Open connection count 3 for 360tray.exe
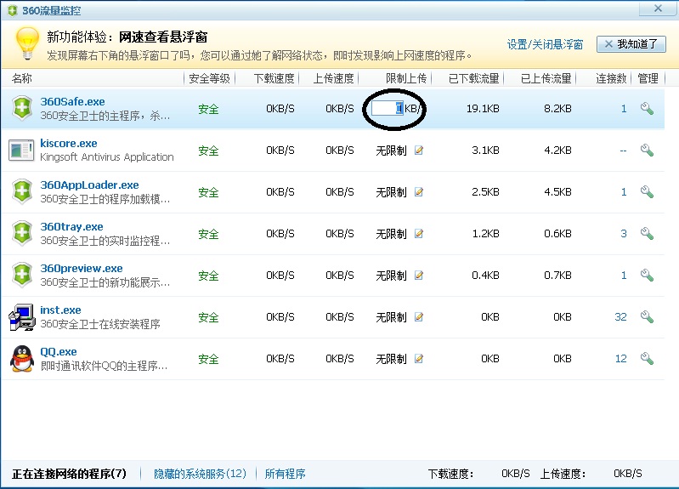This screenshot has width=679, height=489. [x=624, y=234]
